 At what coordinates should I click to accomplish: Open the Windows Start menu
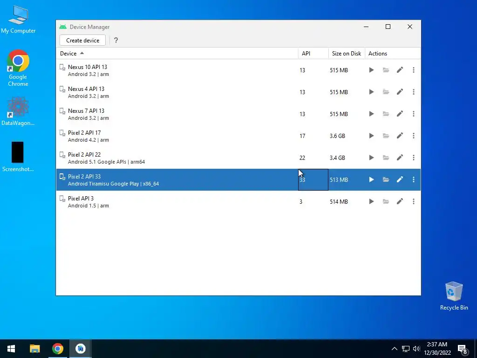[11, 349]
